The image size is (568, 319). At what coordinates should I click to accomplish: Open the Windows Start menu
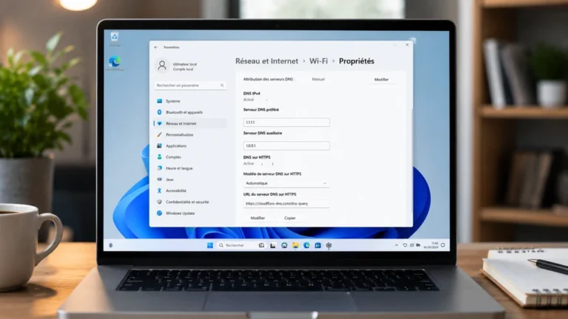(210, 245)
